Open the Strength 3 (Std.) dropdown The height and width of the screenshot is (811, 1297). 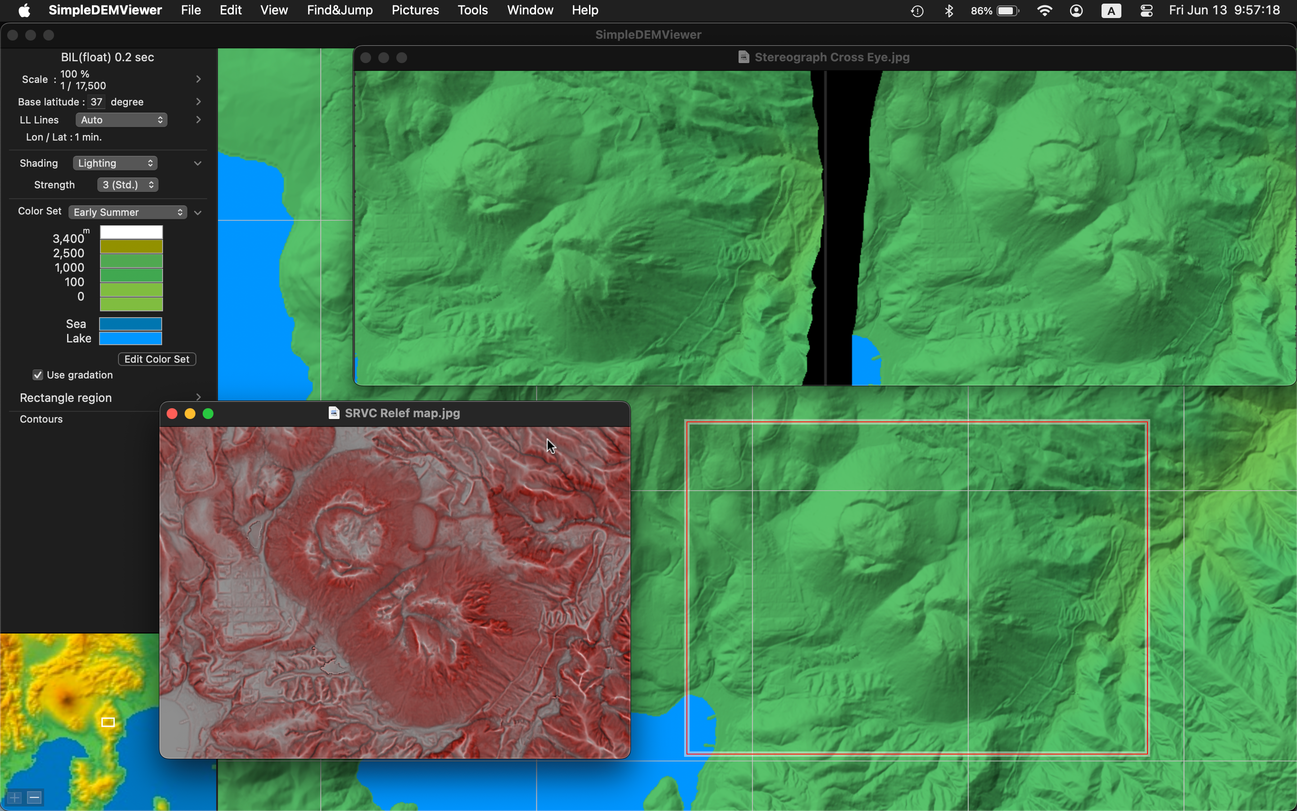pyautogui.click(x=127, y=185)
